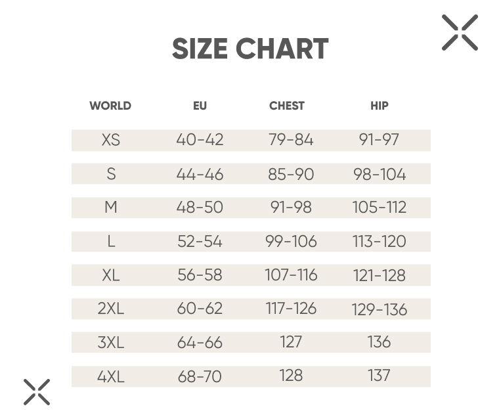Select the XL size row label

[x=111, y=275]
